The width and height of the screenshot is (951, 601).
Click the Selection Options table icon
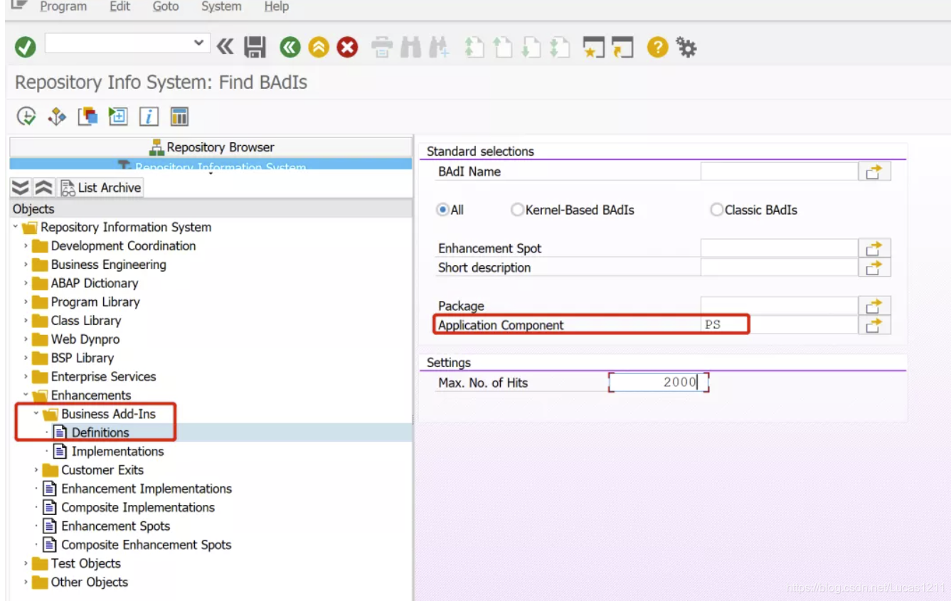tap(179, 117)
